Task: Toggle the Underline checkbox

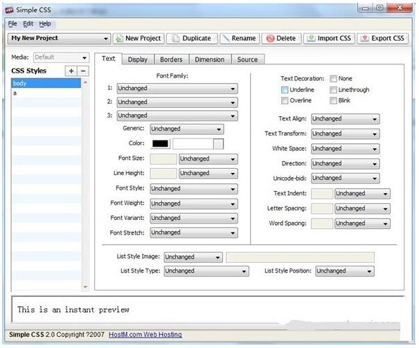Action: click(285, 90)
